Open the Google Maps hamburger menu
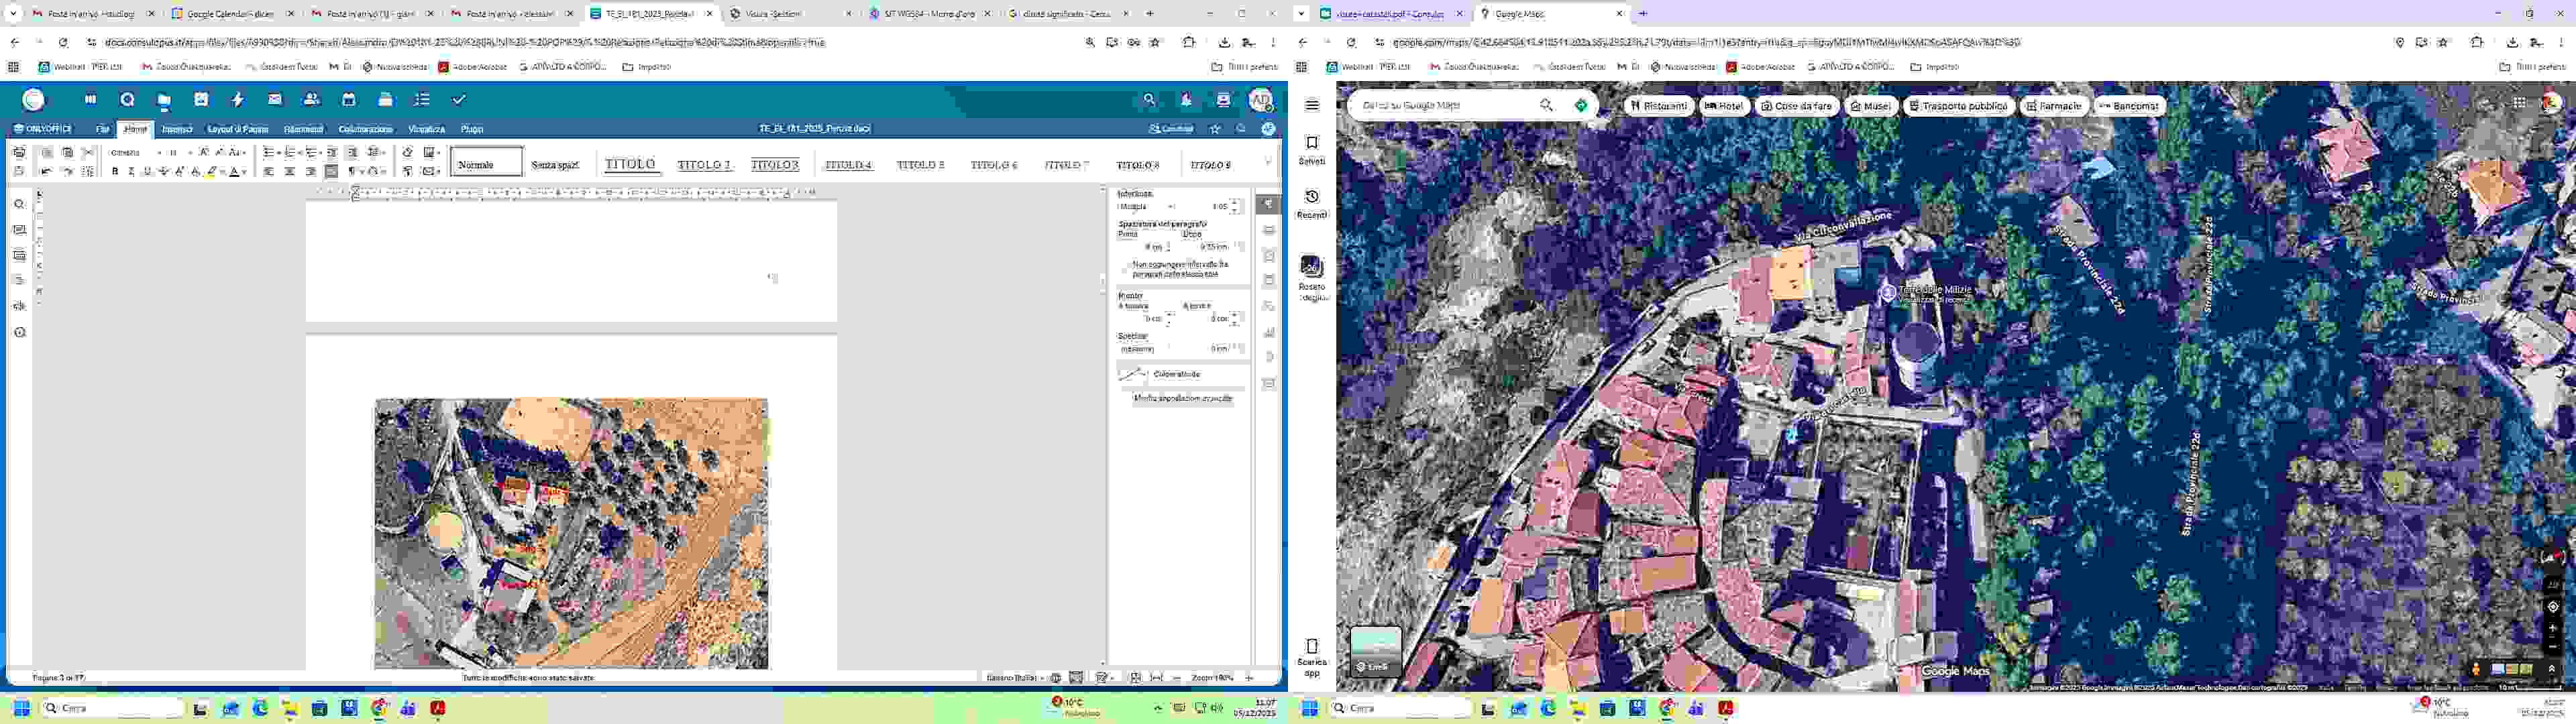 [1312, 105]
